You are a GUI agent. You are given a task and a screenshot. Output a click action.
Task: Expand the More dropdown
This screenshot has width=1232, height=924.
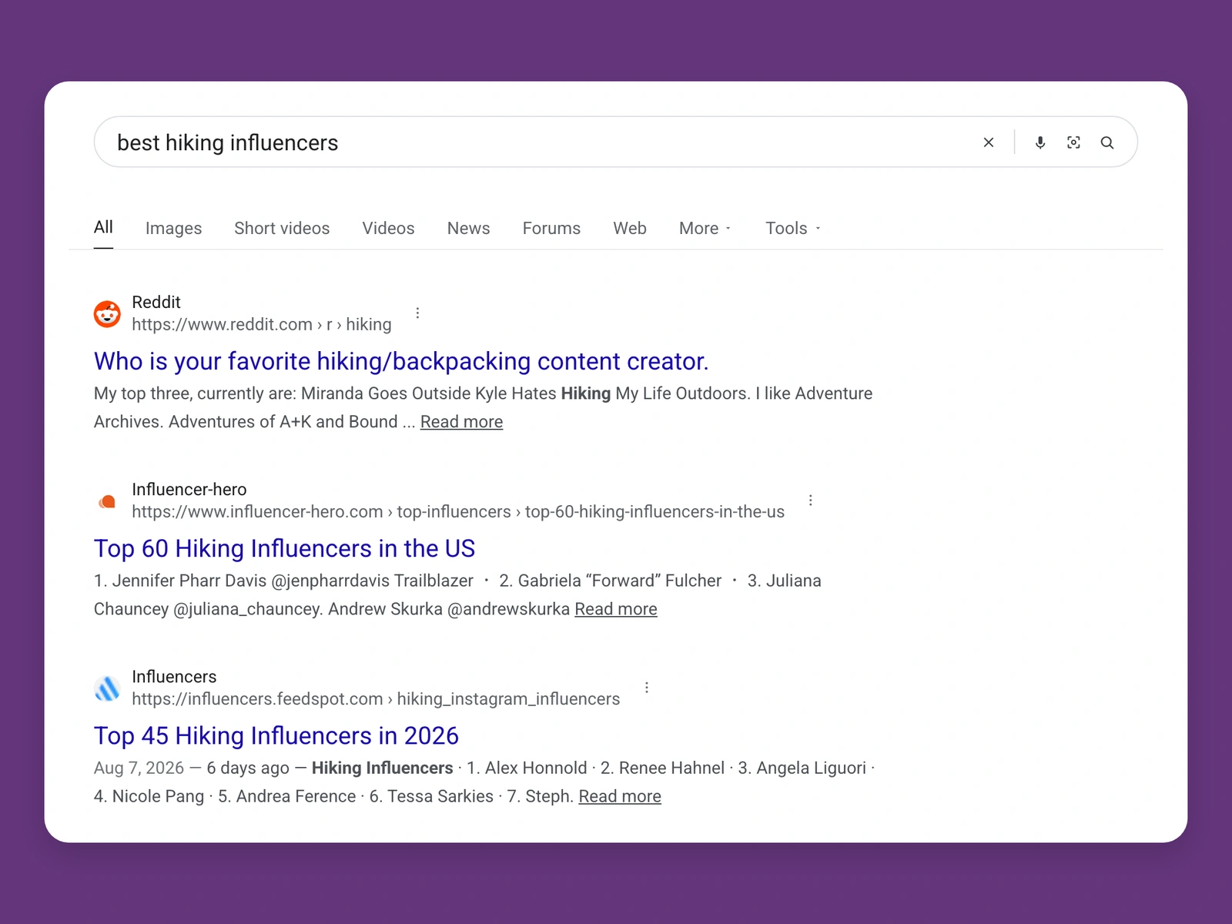705,228
